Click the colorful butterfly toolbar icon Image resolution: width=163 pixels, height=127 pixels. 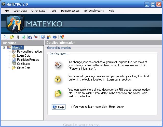pos(62,37)
